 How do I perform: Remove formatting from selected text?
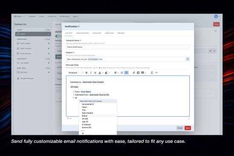152,73
